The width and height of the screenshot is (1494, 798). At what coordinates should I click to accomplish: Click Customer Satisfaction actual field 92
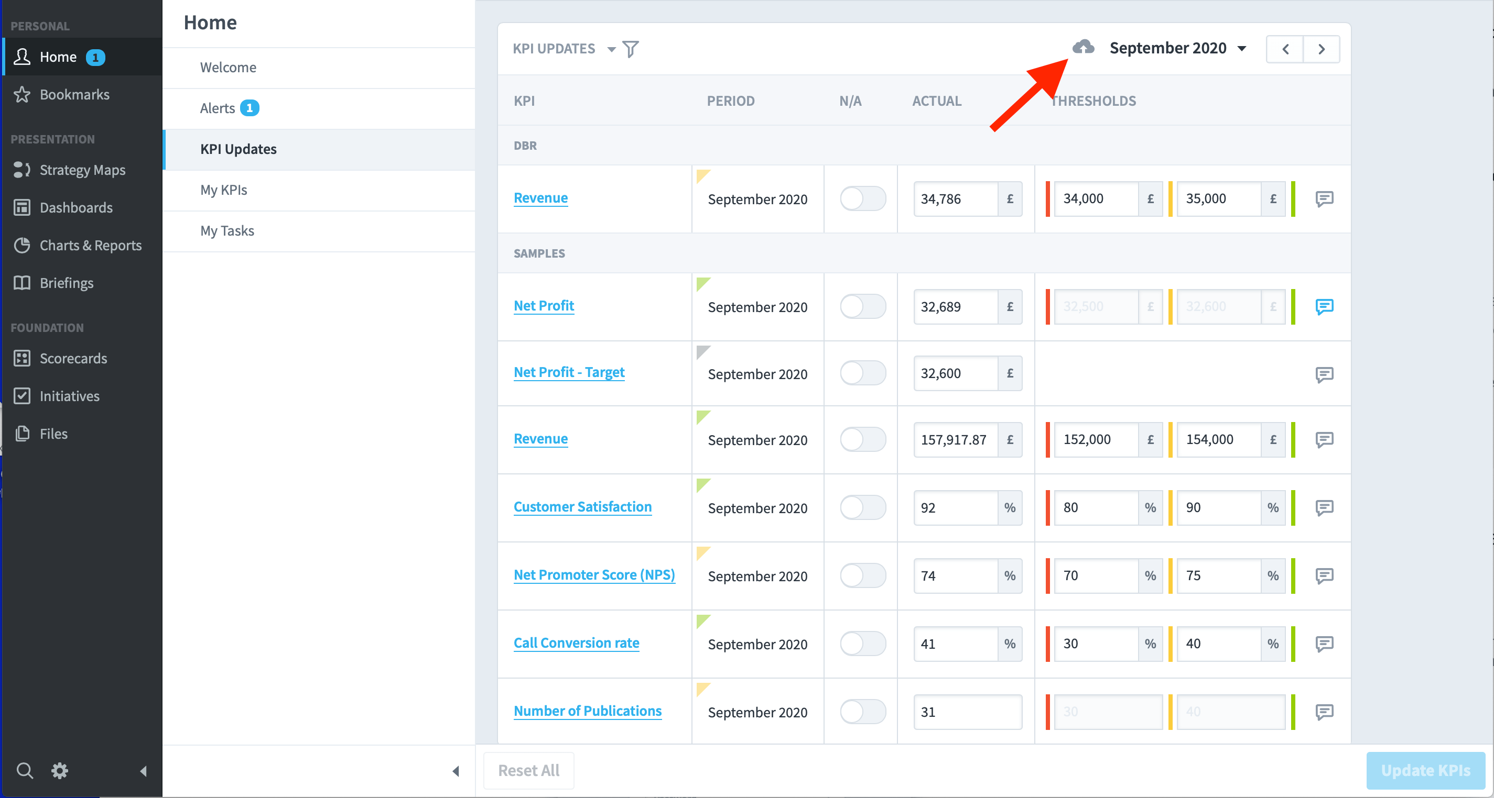tap(956, 508)
